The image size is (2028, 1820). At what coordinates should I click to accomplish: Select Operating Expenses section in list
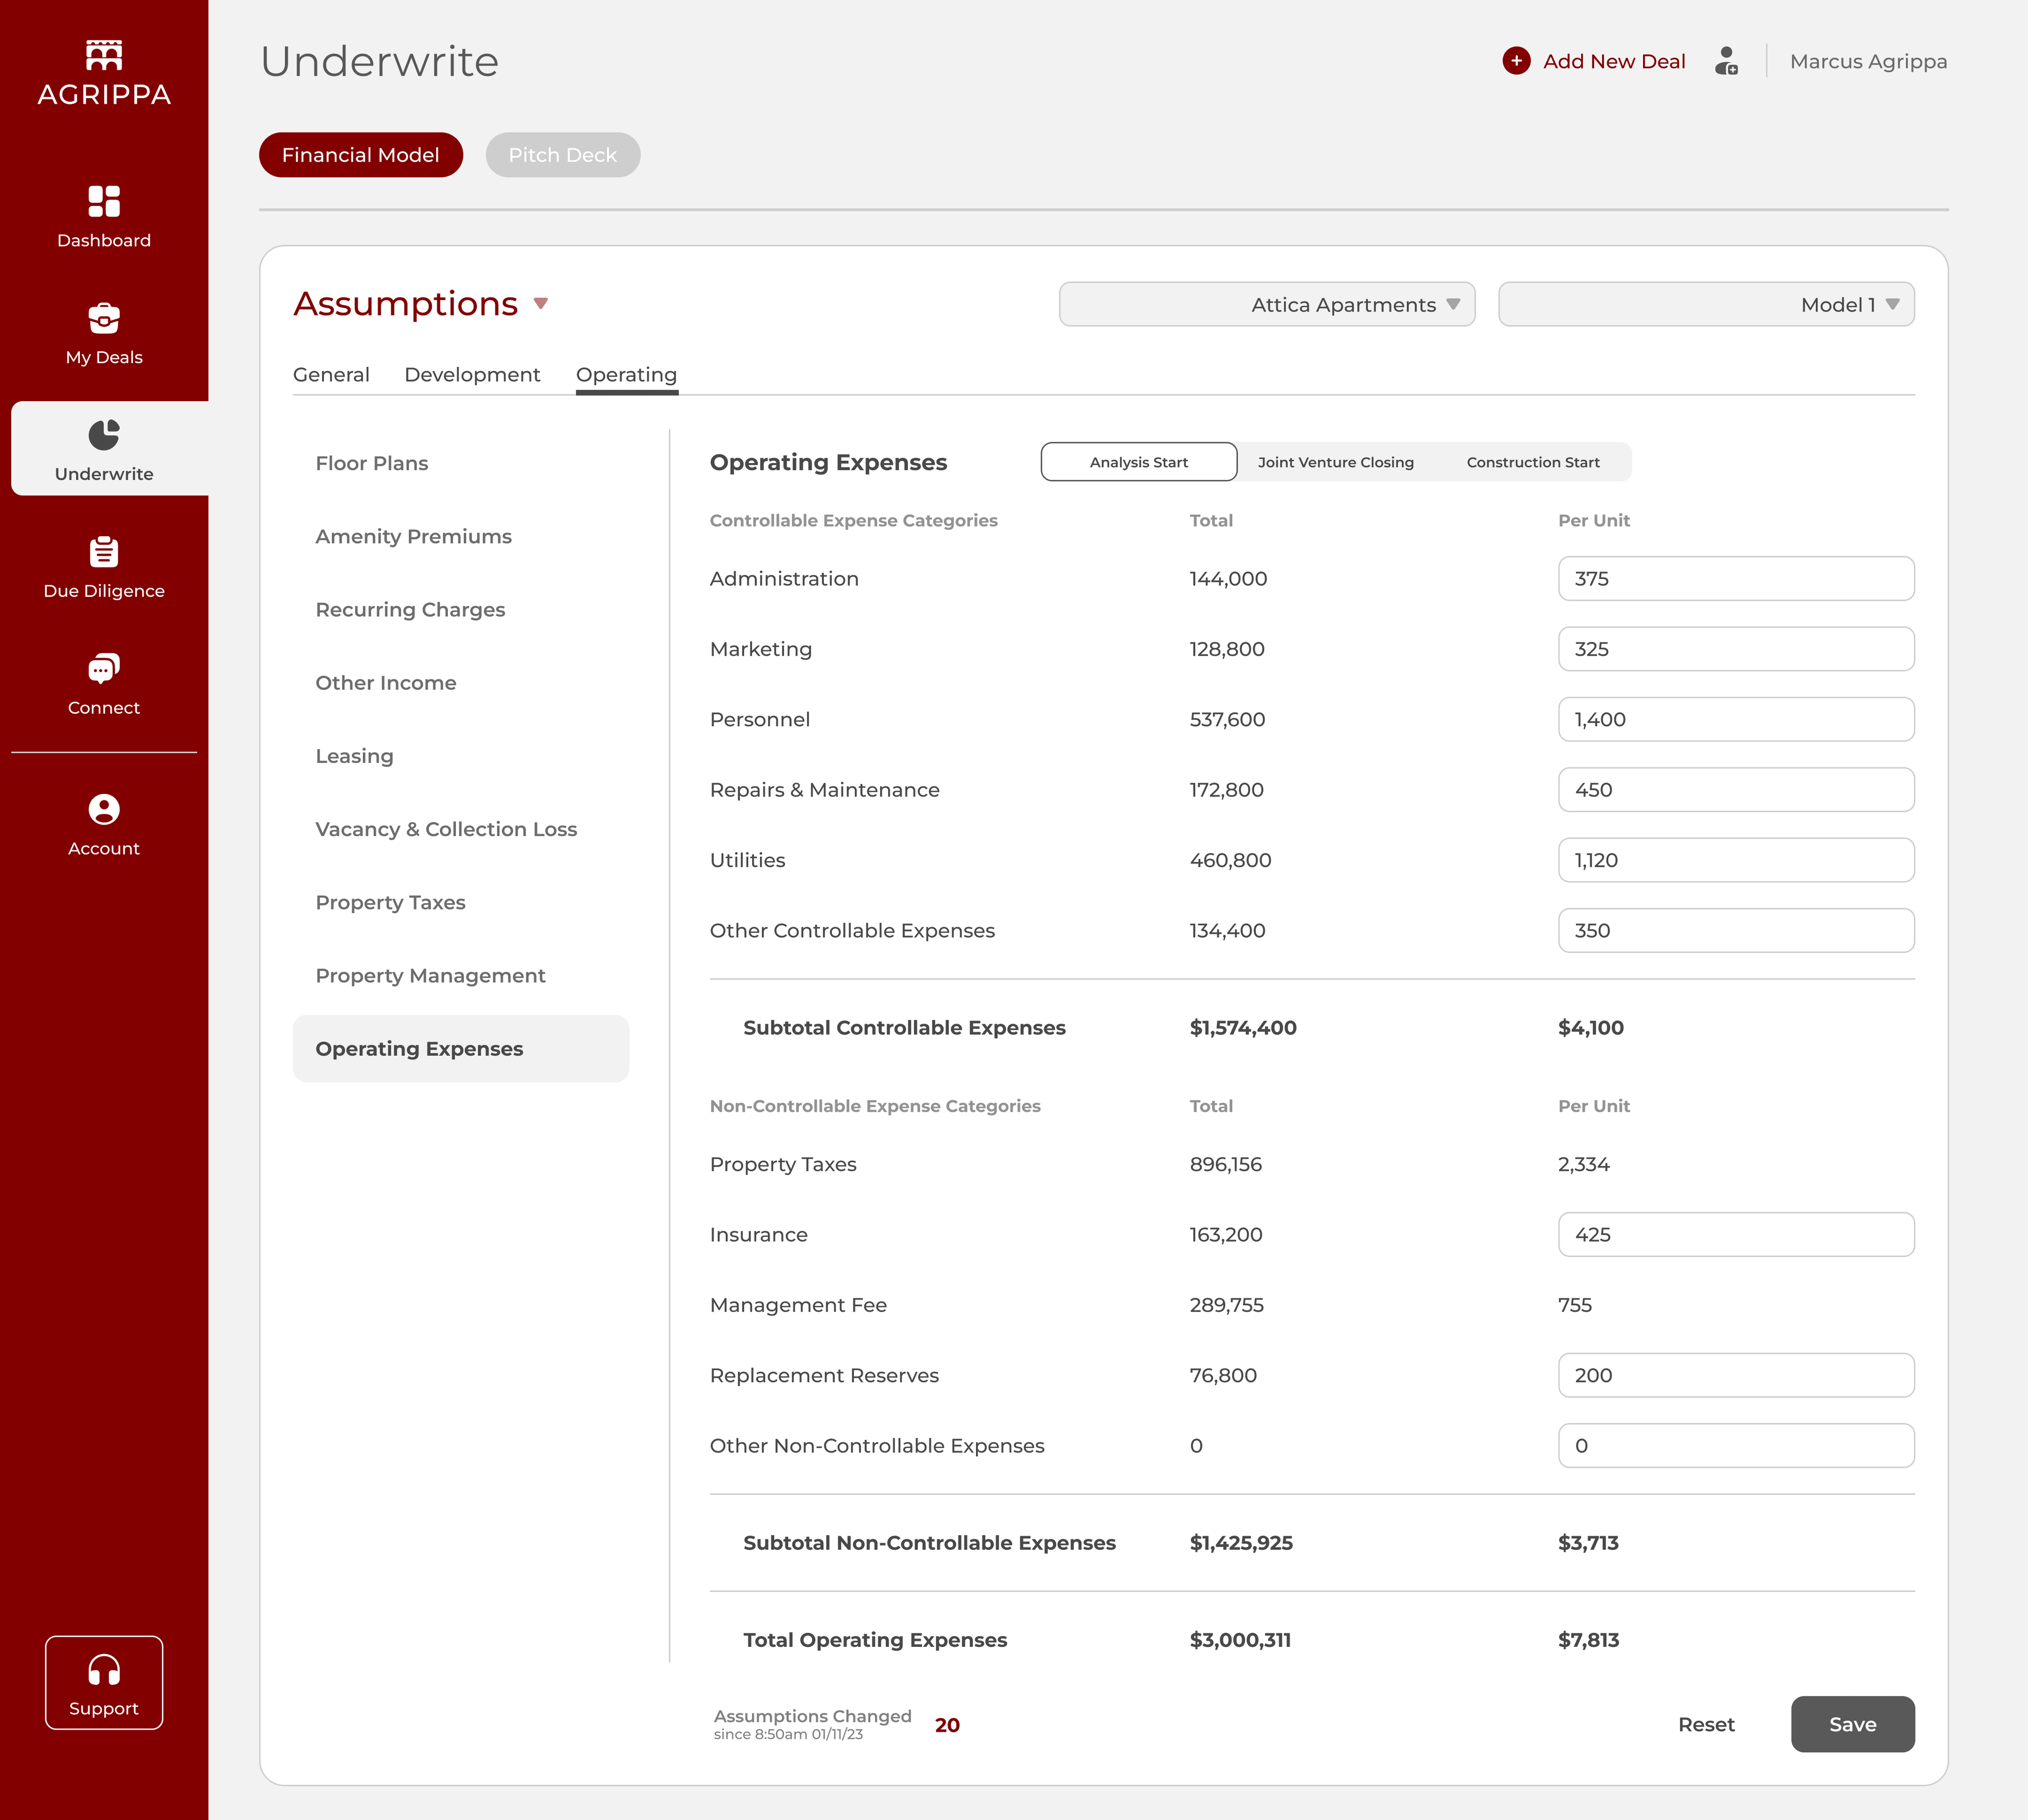[460, 1048]
